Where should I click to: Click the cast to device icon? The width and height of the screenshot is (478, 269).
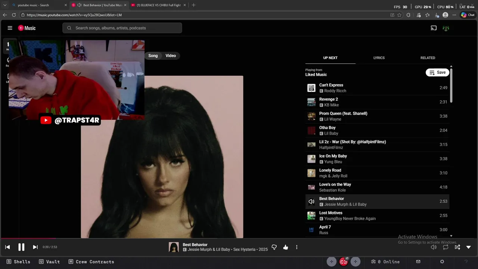point(434,28)
